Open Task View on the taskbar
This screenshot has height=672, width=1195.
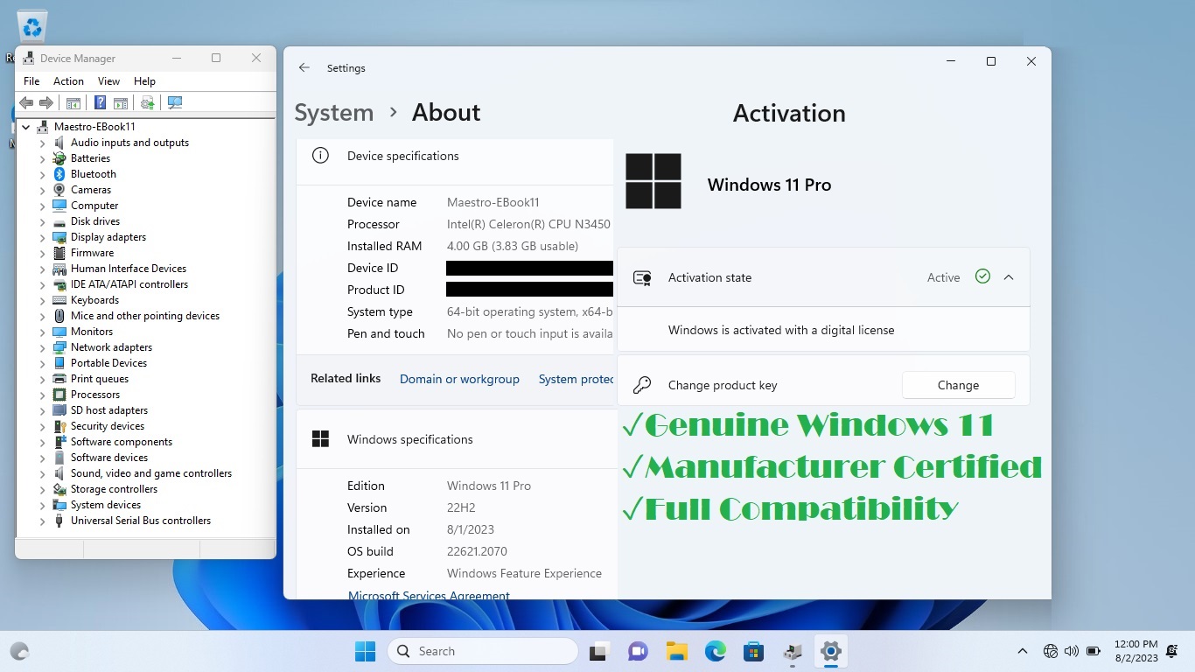[x=599, y=651]
